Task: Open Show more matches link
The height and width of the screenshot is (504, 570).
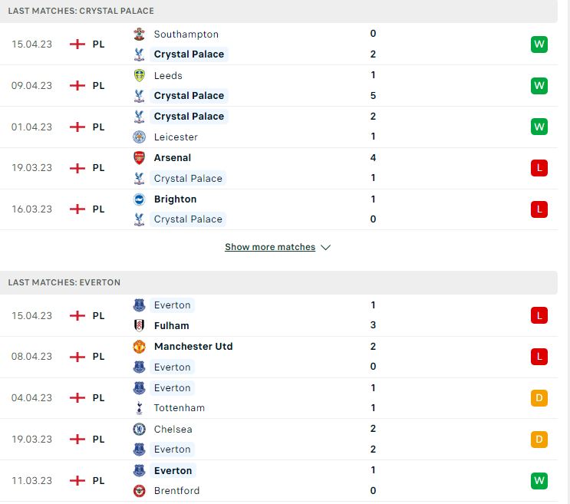Action: [270, 247]
